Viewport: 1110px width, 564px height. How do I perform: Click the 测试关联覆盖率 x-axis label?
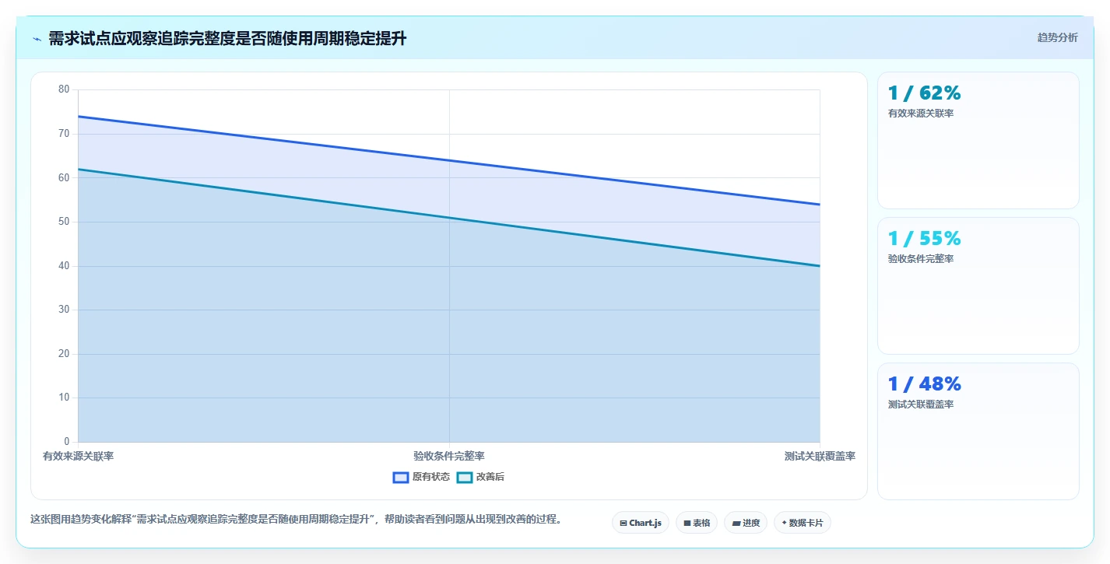(x=820, y=456)
